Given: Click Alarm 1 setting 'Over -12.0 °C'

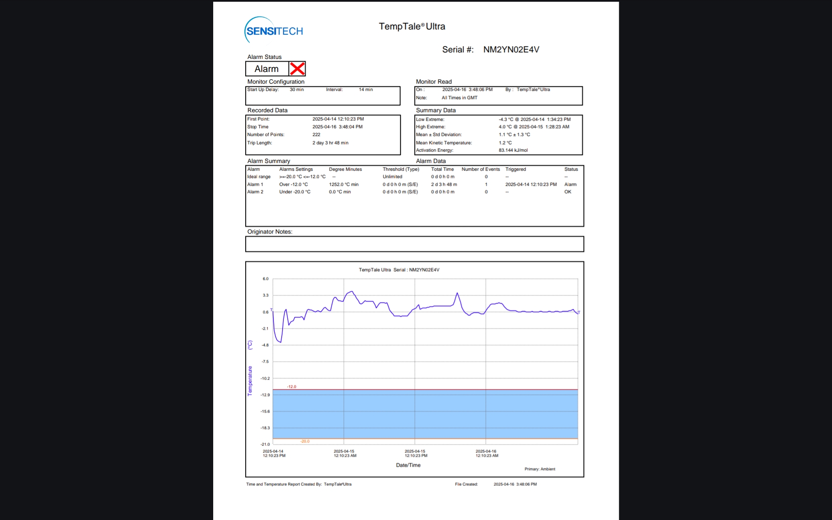Looking at the screenshot, I should click(293, 185).
